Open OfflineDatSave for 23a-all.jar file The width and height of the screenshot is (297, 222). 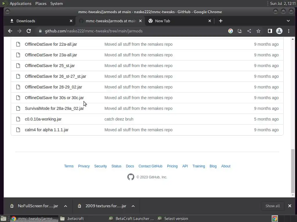click(51, 55)
